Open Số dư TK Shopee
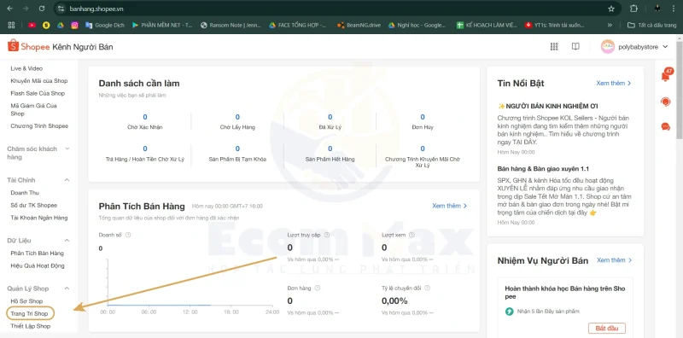This screenshot has width=683, height=338. pyautogui.click(x=33, y=205)
